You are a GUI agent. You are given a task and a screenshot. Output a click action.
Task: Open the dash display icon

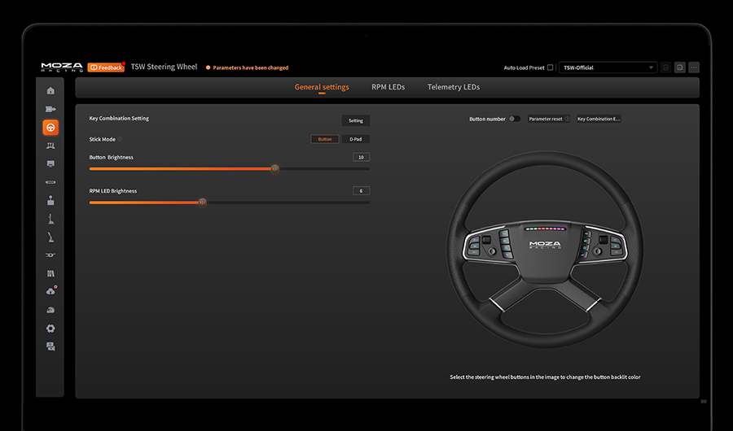coord(50,164)
